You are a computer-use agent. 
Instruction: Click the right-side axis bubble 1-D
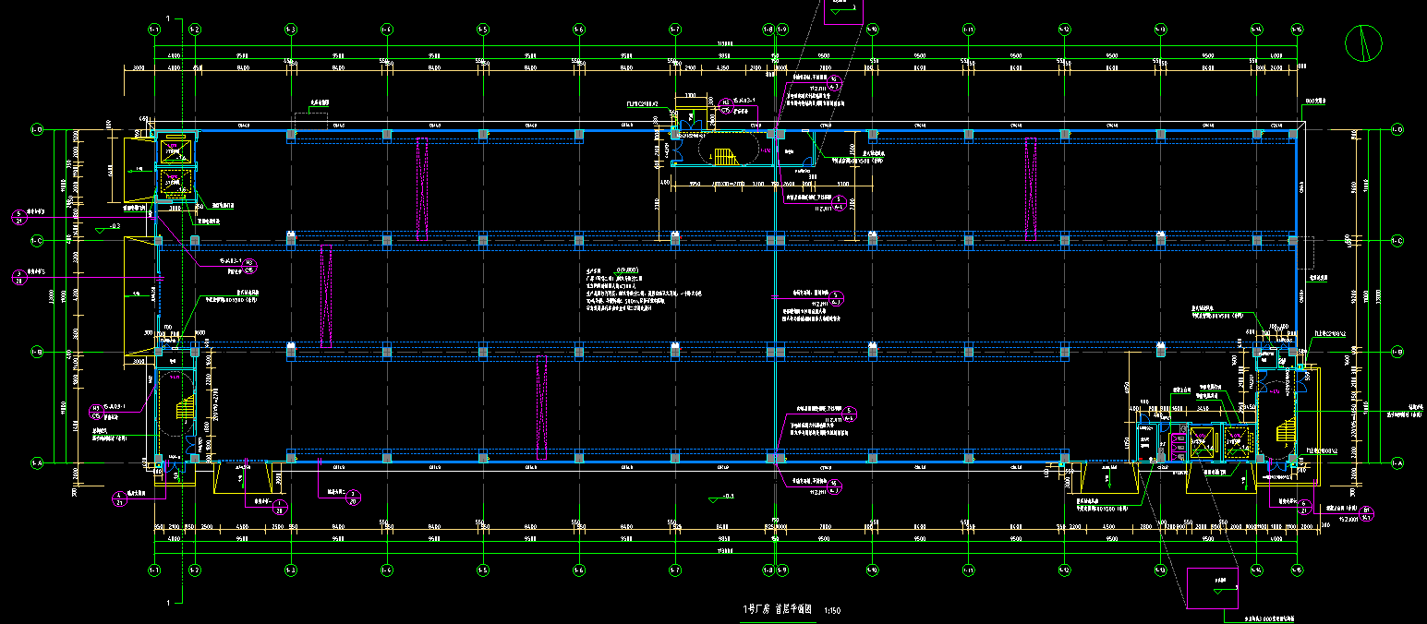pos(1397,130)
